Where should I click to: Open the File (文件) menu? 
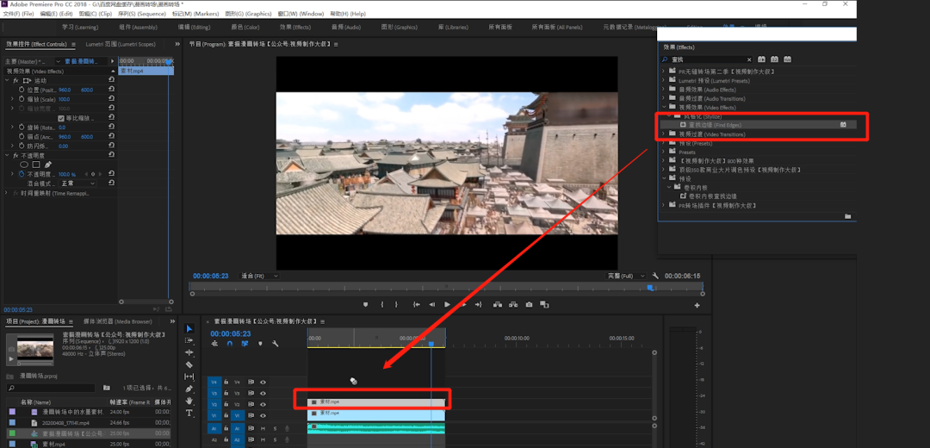(18, 13)
